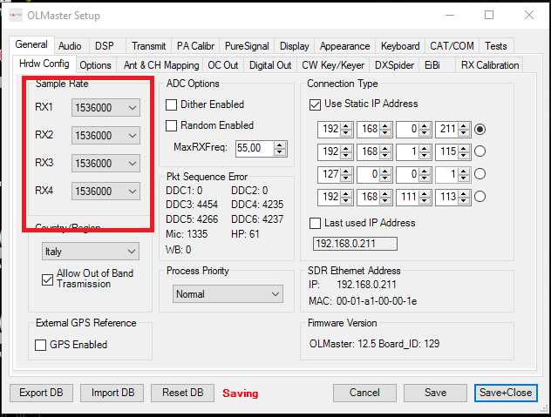Increment the 115 octet spinner up

464,149
